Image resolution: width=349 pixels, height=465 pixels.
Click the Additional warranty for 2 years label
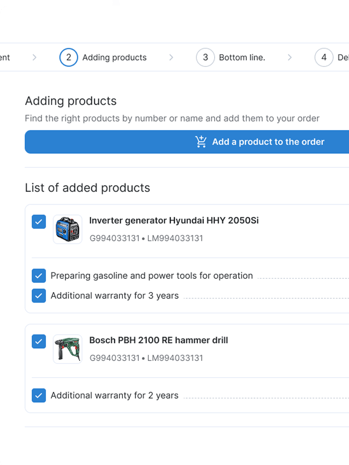point(115,395)
